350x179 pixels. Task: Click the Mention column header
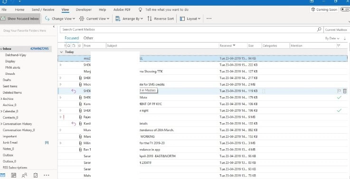click(312, 45)
